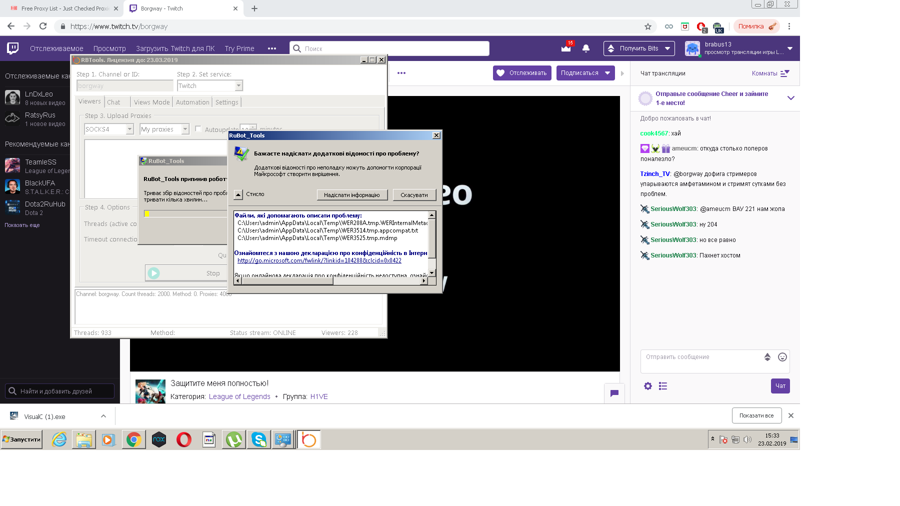The image size is (900, 506).
Task: Click the chat settings gear icon
Action: pyautogui.click(x=648, y=386)
